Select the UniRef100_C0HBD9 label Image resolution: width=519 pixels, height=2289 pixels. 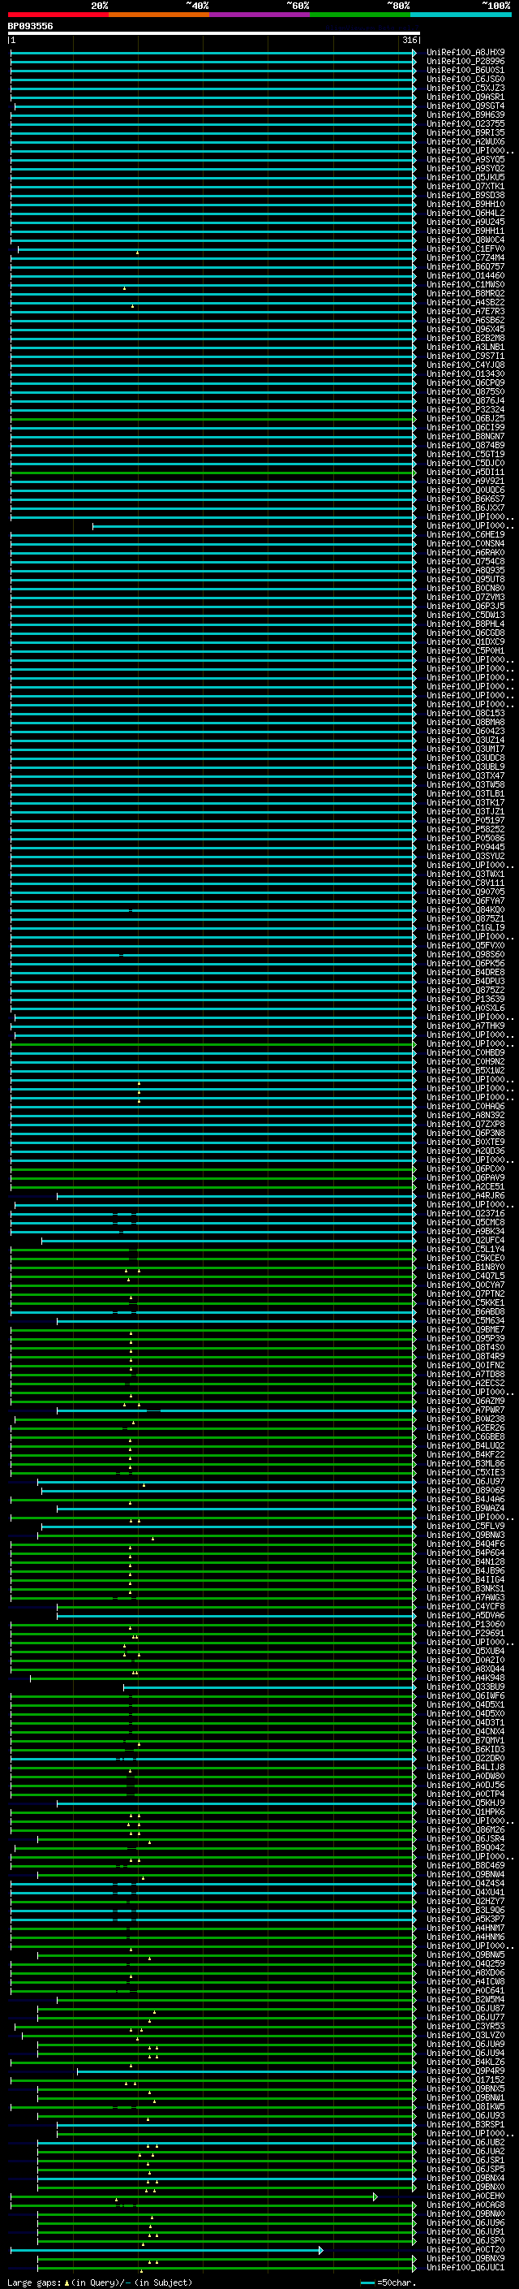[465, 1052]
